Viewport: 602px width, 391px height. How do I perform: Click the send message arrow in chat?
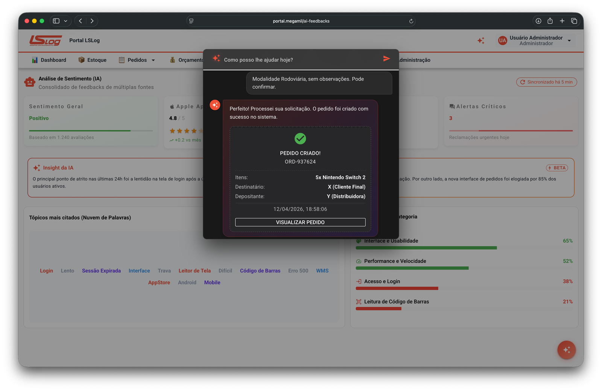tap(386, 59)
